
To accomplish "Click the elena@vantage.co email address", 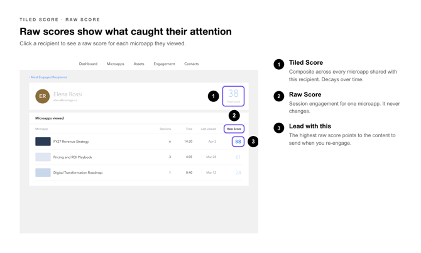I will [x=65, y=100].
